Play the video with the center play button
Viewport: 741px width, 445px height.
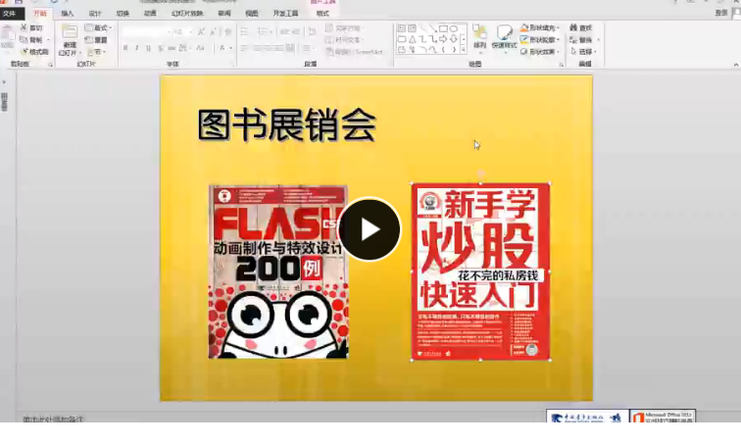coord(370,229)
